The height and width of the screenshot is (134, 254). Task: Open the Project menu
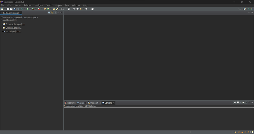pyautogui.click(x=59, y=5)
